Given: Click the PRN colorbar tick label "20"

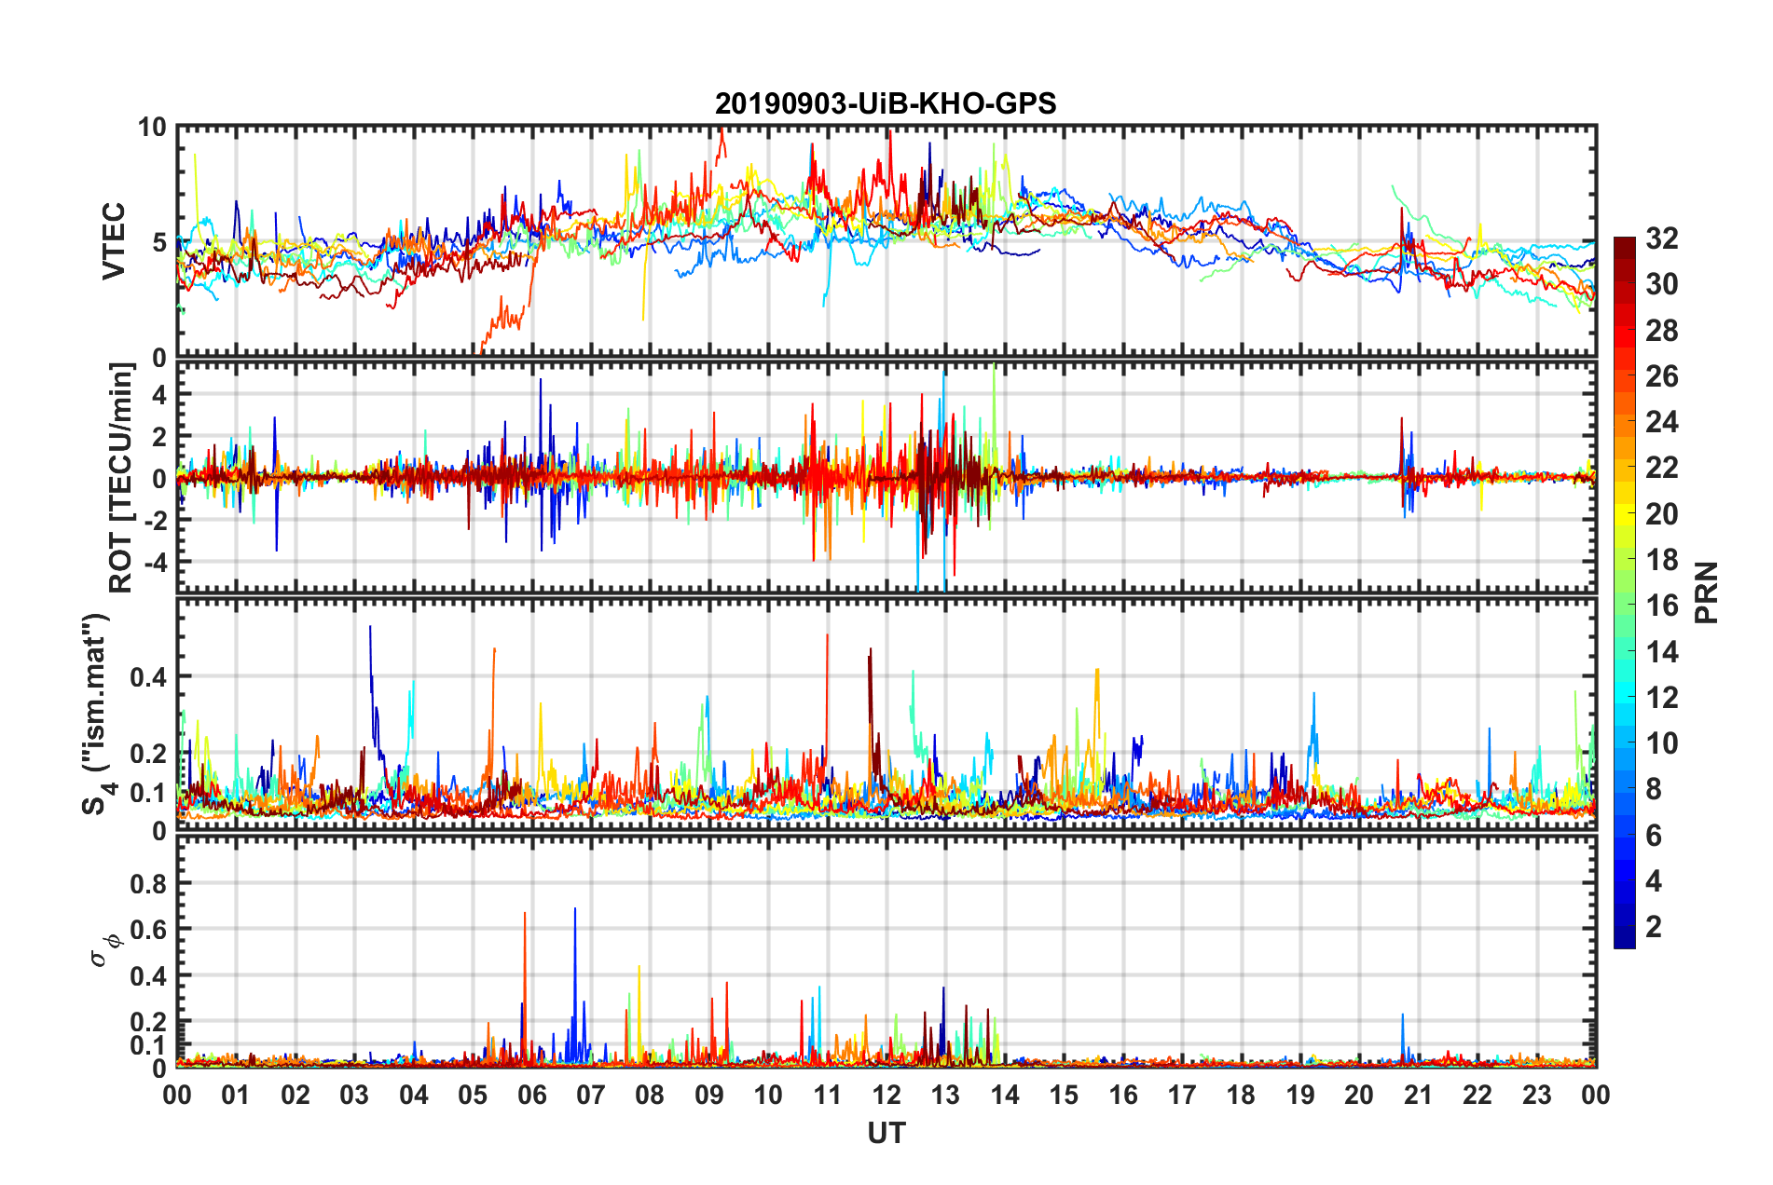Looking at the screenshot, I should pyautogui.click(x=1662, y=514).
